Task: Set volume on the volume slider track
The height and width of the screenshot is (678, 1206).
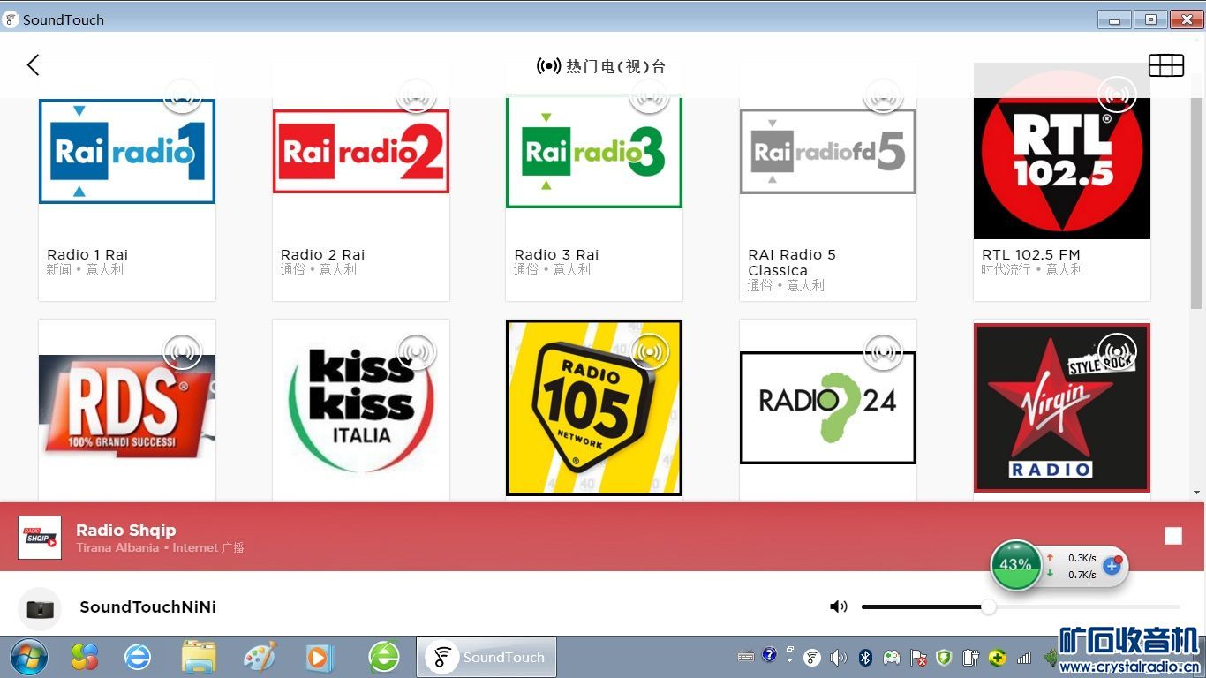Action: click(1021, 606)
